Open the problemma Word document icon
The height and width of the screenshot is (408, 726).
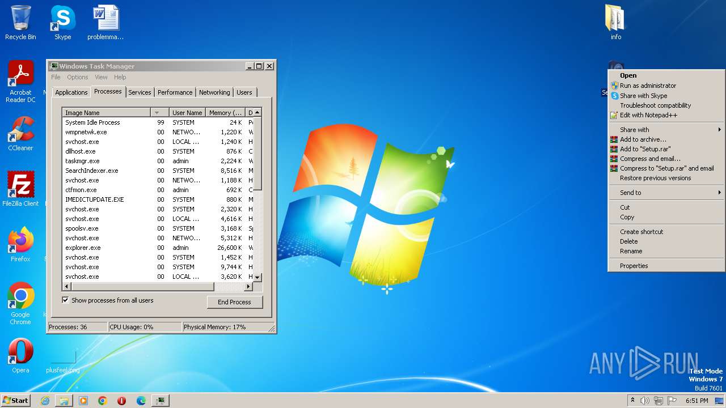point(105,23)
